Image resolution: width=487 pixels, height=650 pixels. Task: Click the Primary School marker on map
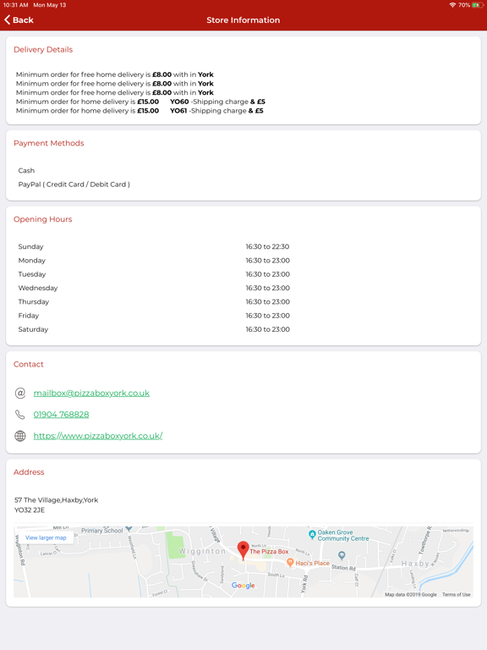(129, 529)
